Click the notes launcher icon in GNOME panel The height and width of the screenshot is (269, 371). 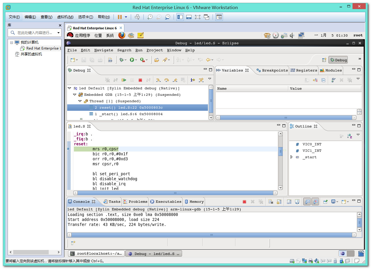140,35
